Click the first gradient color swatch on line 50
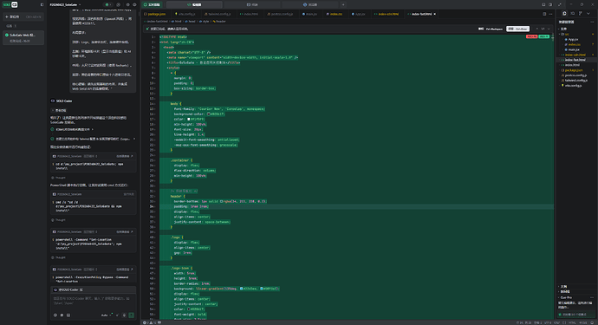 (x=241, y=289)
